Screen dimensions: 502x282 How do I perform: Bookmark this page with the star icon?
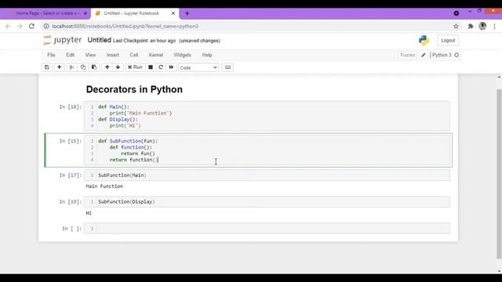[x=456, y=26]
